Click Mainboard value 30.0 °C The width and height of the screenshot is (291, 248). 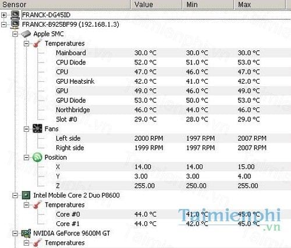pos(145,53)
